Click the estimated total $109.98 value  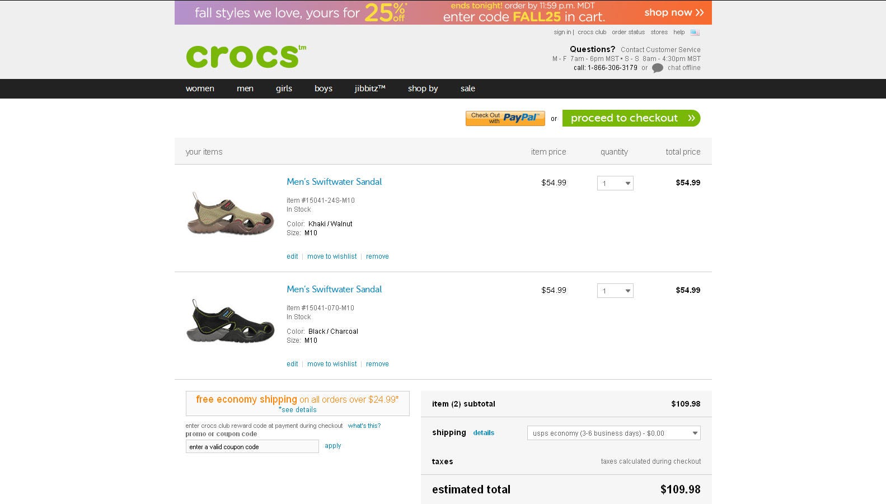tap(681, 489)
